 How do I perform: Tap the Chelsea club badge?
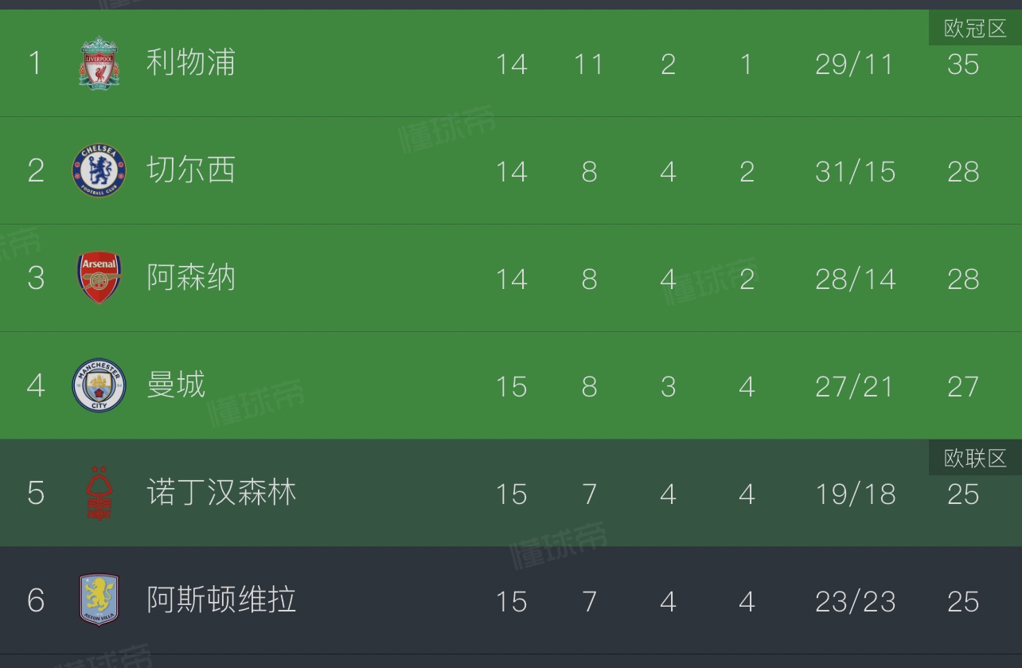[99, 170]
